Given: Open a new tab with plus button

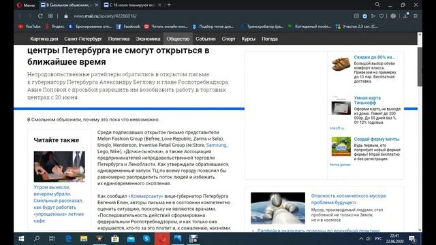Looking at the screenshot, I should coord(169,5).
